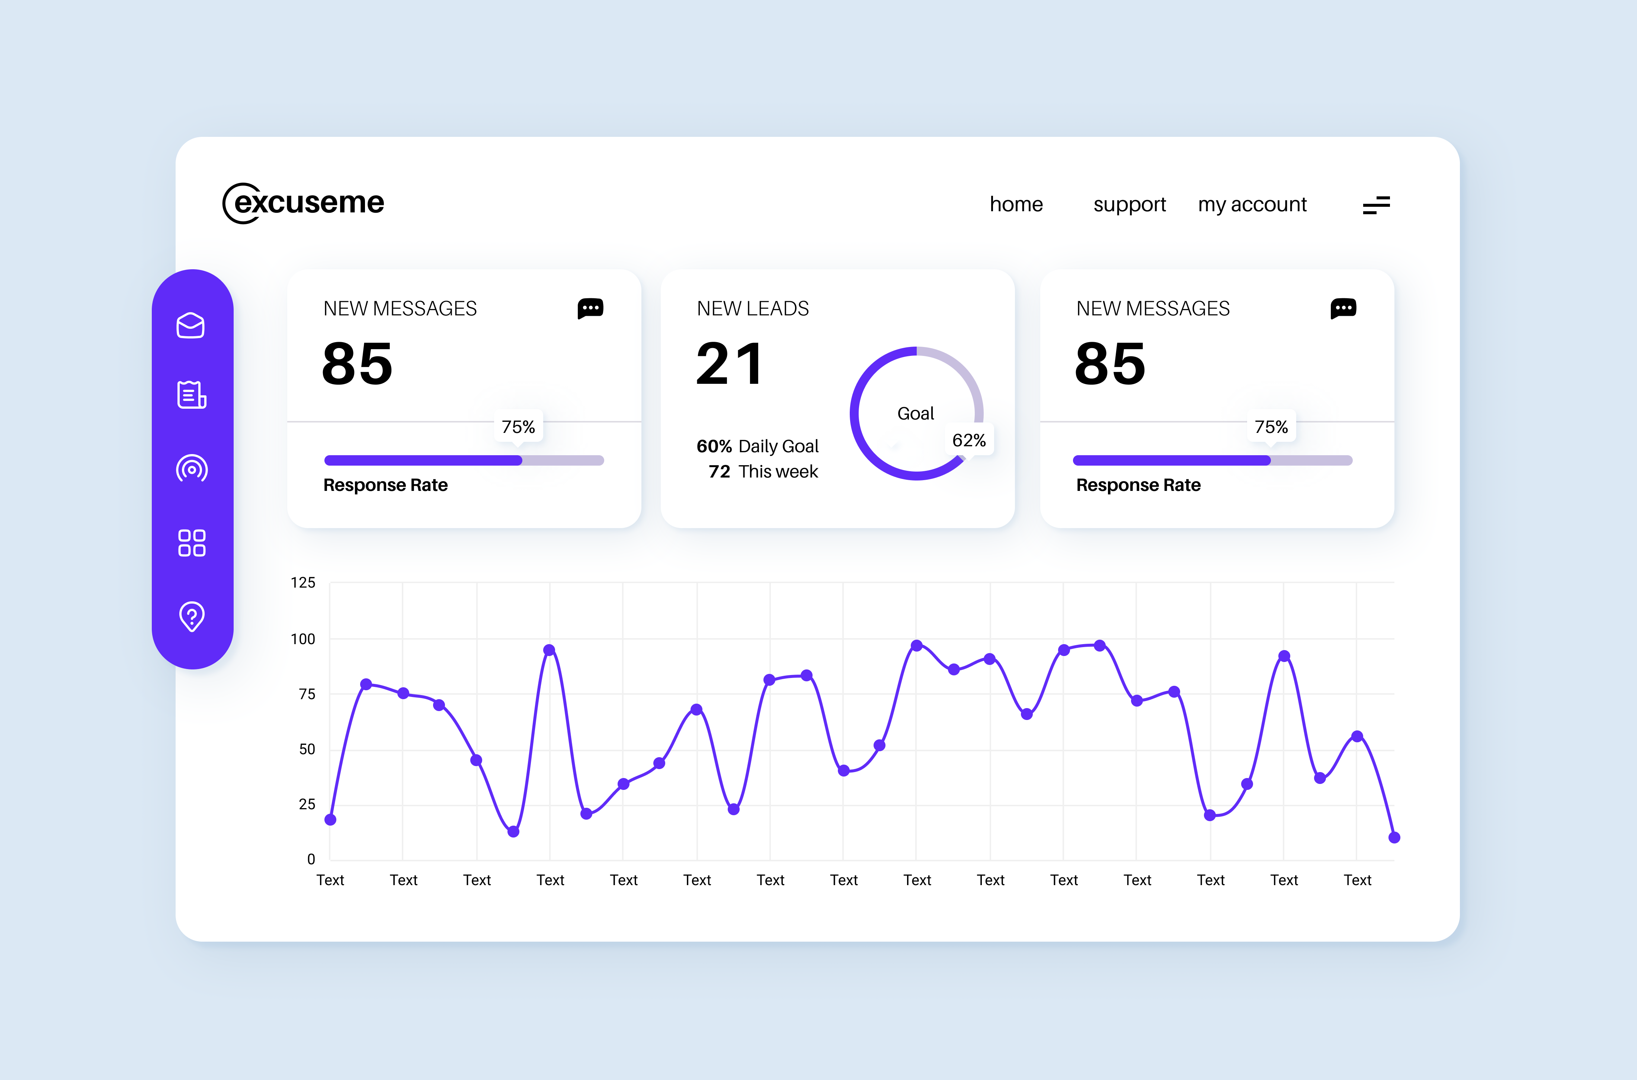Open the dashboard grid sidebar icon
This screenshot has height=1080, width=1637.
coord(192,543)
